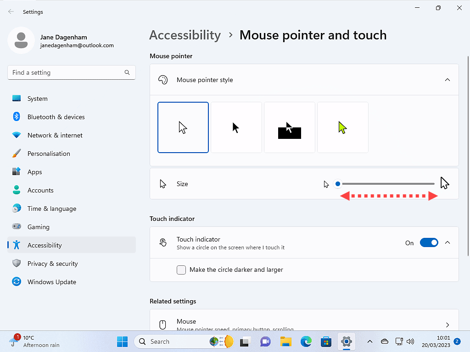The image size is (470, 352).
Task: Go to Windows Update settings
Action: click(x=51, y=282)
